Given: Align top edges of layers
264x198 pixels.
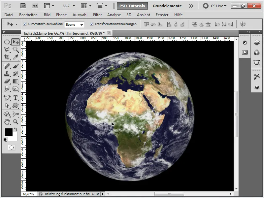Looking at the screenshot, I should click(x=147, y=24).
